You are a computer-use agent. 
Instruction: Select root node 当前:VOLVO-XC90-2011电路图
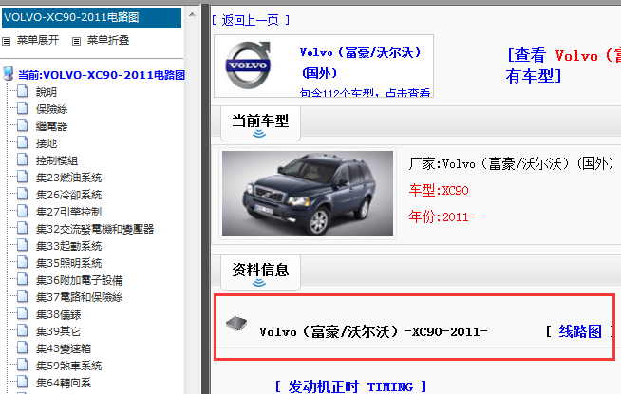pyautogui.click(x=102, y=75)
